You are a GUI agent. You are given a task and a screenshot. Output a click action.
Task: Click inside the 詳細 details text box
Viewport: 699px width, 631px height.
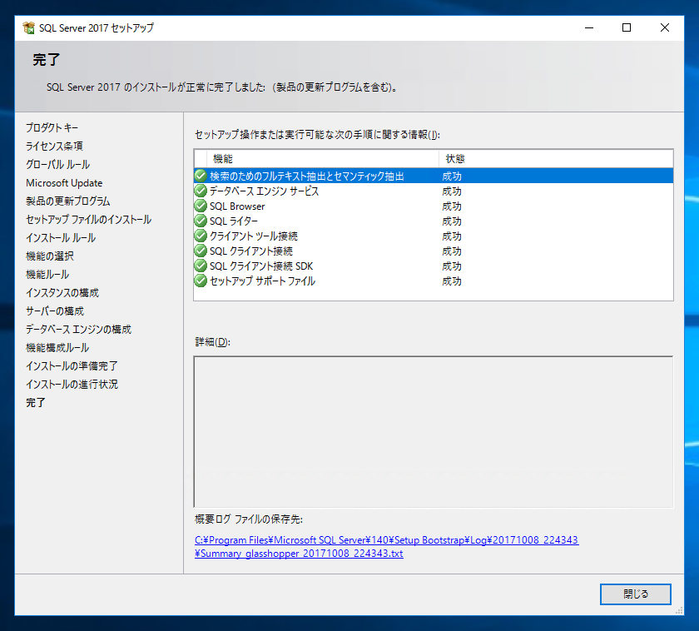pos(434,432)
